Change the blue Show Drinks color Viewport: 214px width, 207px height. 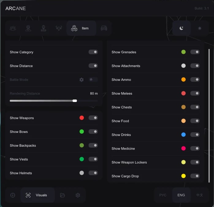click(x=183, y=135)
